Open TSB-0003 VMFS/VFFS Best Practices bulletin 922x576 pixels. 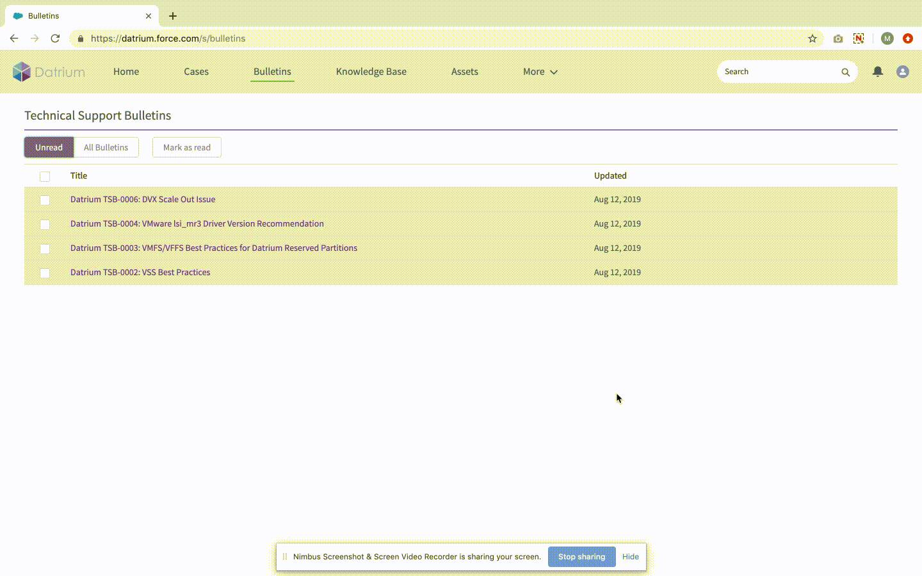pos(214,248)
